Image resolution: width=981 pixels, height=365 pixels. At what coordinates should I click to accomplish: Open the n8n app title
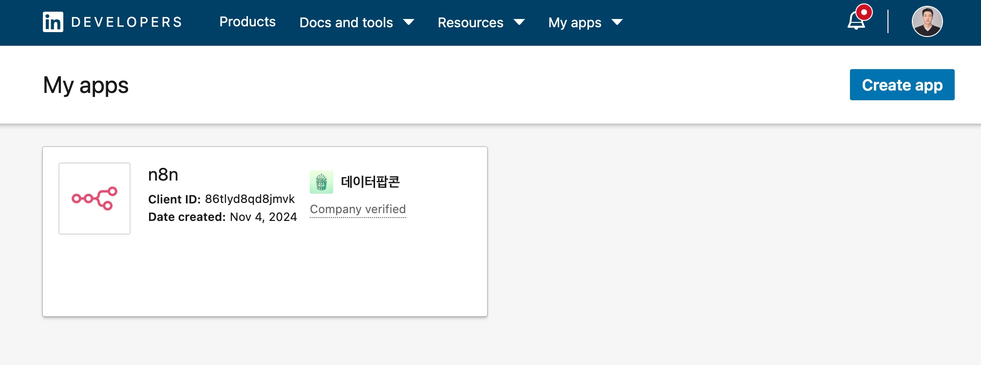click(163, 175)
